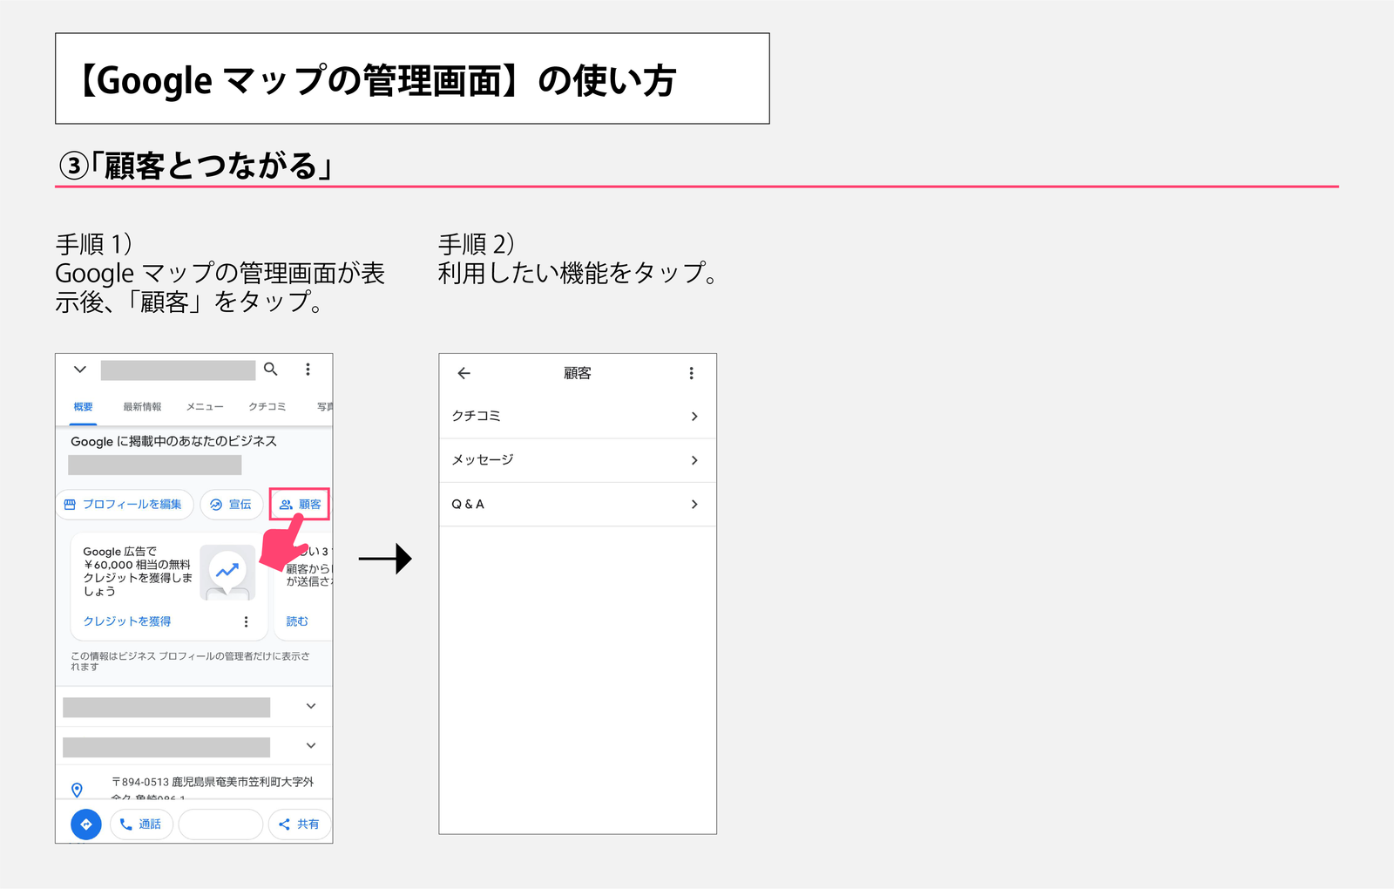
Task: Switch to the 最新情報 tab
Action: point(142,407)
